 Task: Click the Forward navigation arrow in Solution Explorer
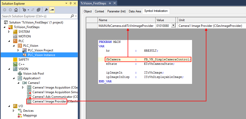(x=10, y=10)
